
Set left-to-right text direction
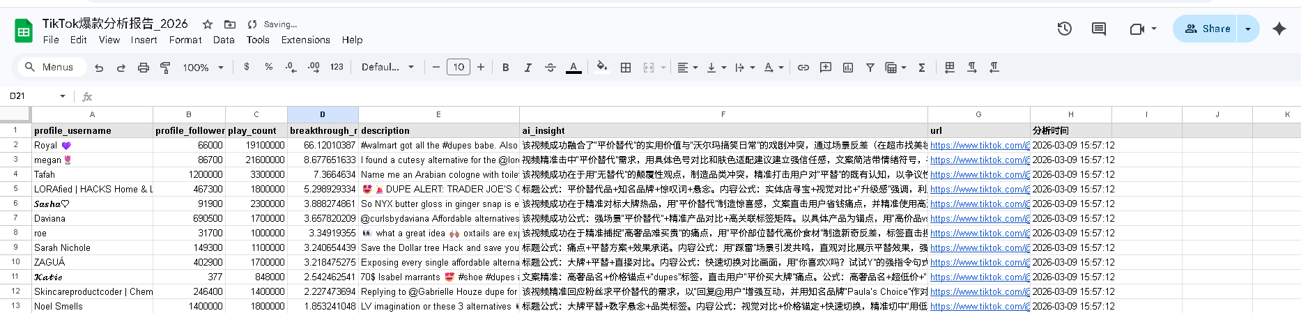(x=972, y=68)
